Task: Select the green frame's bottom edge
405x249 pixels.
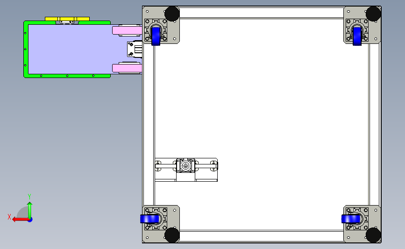Action: (x=67, y=76)
